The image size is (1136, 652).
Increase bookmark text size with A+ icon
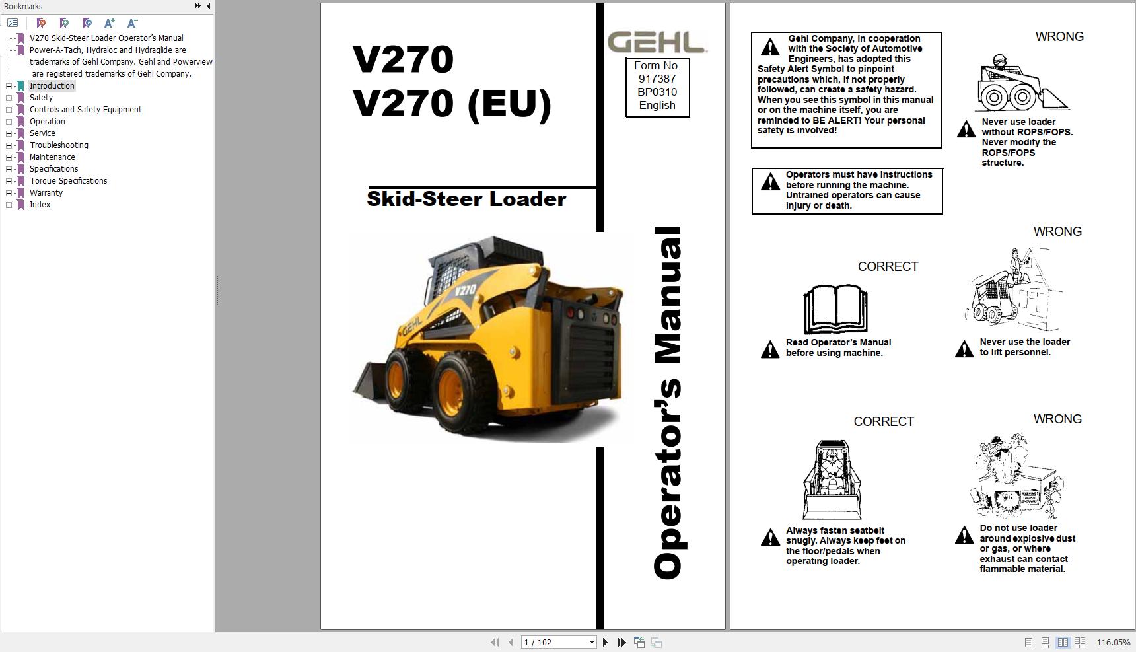(109, 22)
